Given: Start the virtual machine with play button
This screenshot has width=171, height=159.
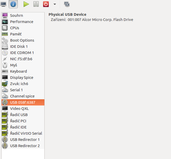Looking at the screenshot, I should [x=26, y=4].
